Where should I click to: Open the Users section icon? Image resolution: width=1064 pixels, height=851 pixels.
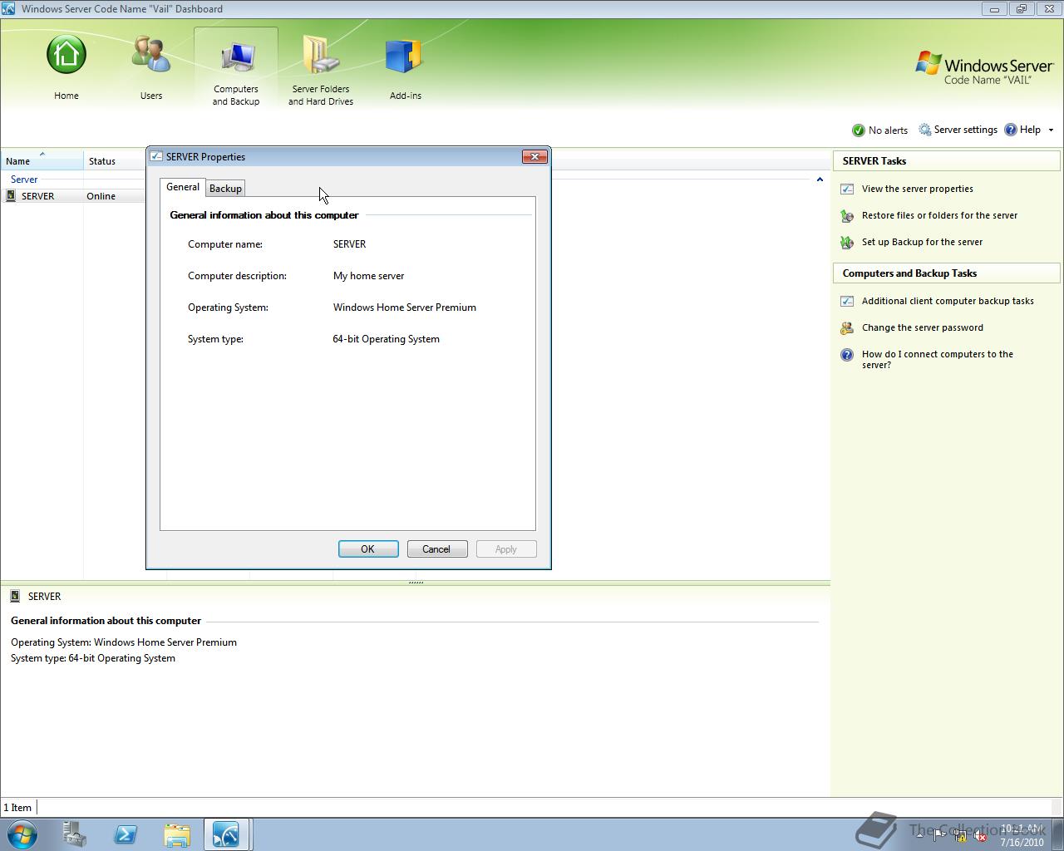click(151, 55)
